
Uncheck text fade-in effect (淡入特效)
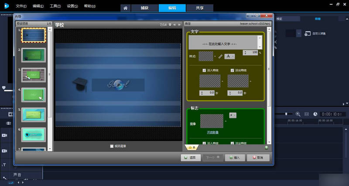(204, 70)
